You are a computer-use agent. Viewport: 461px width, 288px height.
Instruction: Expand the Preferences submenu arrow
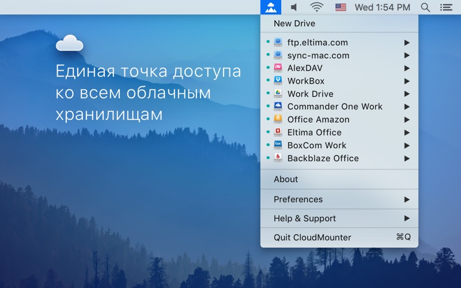tap(407, 199)
